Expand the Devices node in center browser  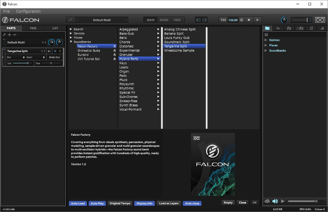[x=71, y=34]
